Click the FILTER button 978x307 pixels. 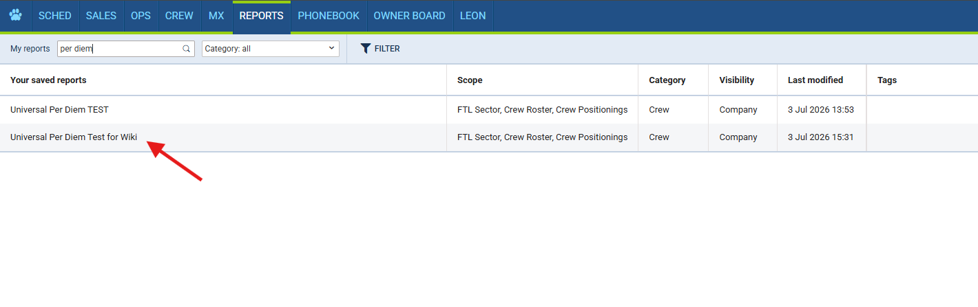point(380,49)
